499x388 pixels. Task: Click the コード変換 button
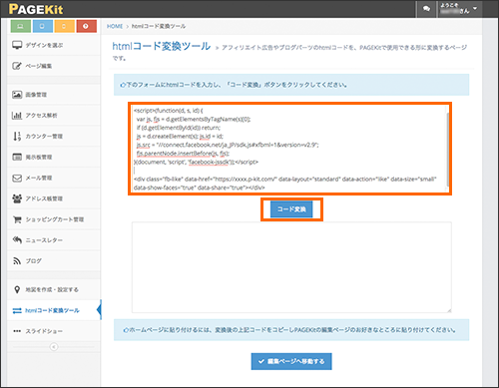point(291,209)
